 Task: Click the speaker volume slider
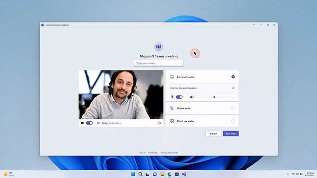[x=215, y=97]
